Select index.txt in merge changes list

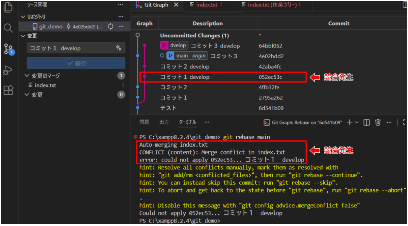[46, 85]
